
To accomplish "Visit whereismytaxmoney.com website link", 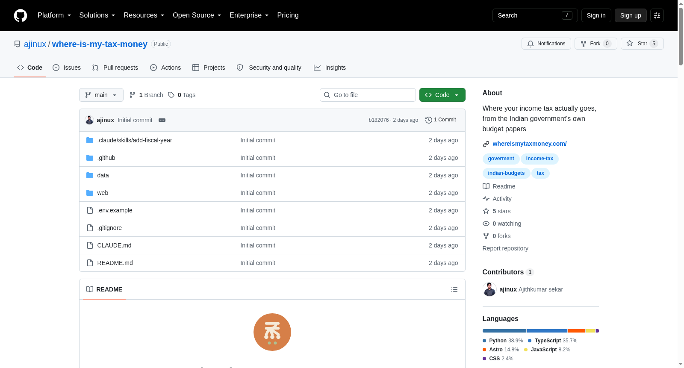I will point(530,144).
